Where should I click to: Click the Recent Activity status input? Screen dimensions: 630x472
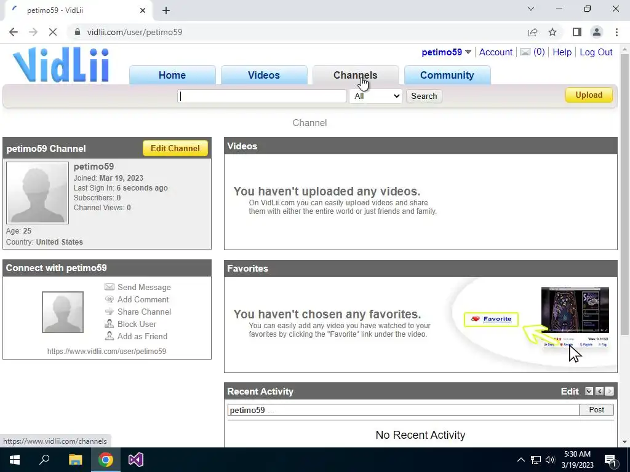pos(404,410)
